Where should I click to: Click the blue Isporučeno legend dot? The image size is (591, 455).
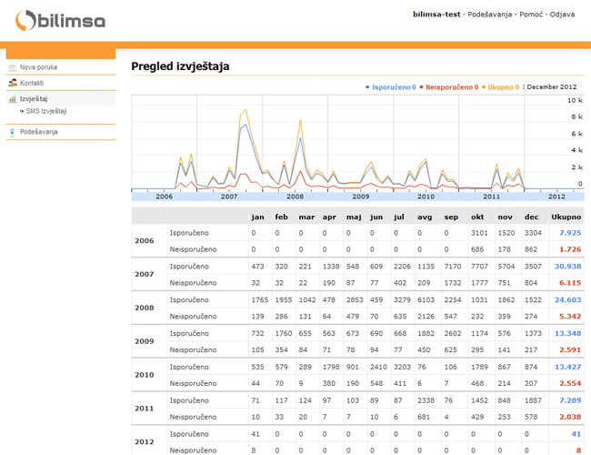367,87
